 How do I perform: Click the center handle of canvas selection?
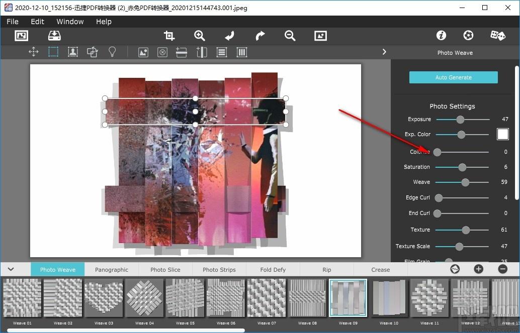click(195, 112)
